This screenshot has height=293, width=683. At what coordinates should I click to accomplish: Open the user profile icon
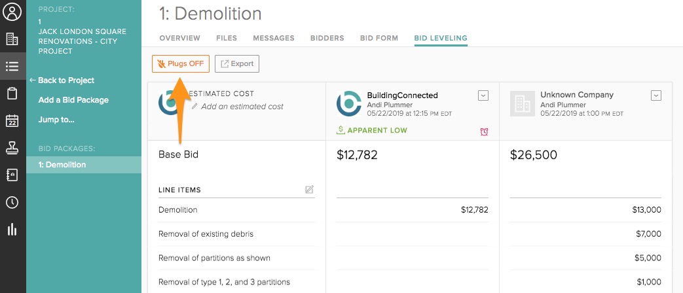pos(12,12)
